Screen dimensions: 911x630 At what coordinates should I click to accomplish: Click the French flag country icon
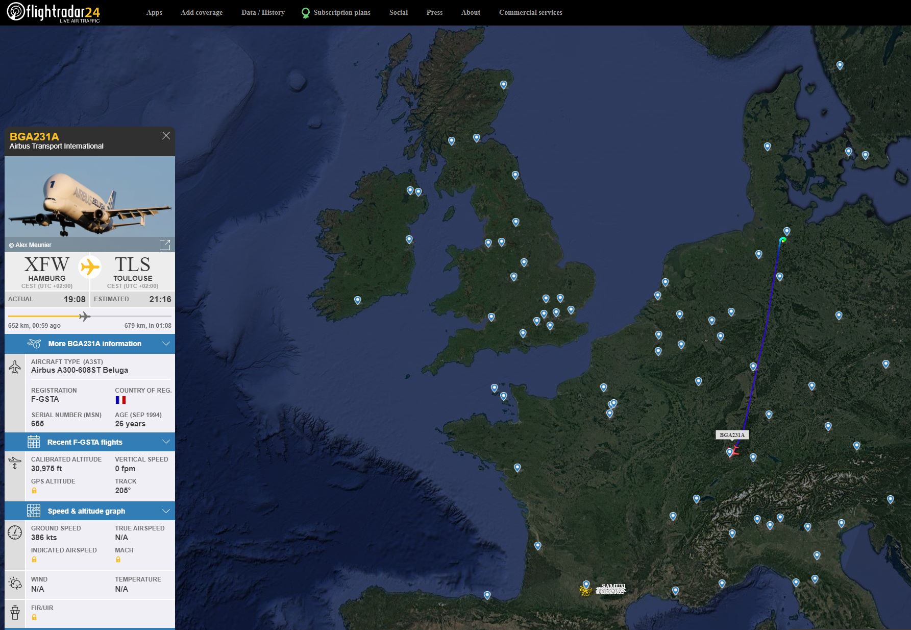coord(120,400)
